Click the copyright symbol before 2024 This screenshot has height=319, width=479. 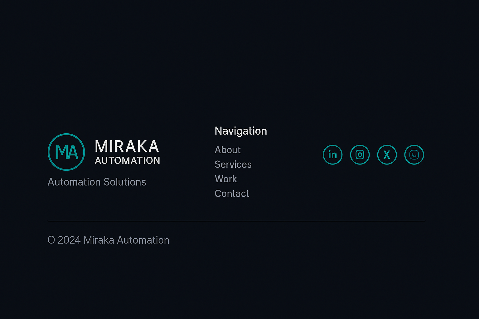pos(51,240)
